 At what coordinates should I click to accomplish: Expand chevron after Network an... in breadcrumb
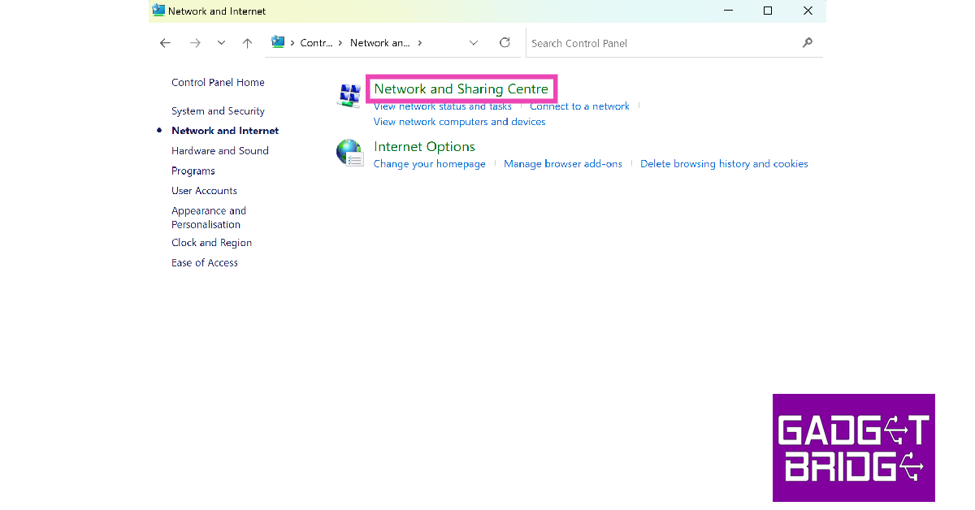pyautogui.click(x=420, y=43)
